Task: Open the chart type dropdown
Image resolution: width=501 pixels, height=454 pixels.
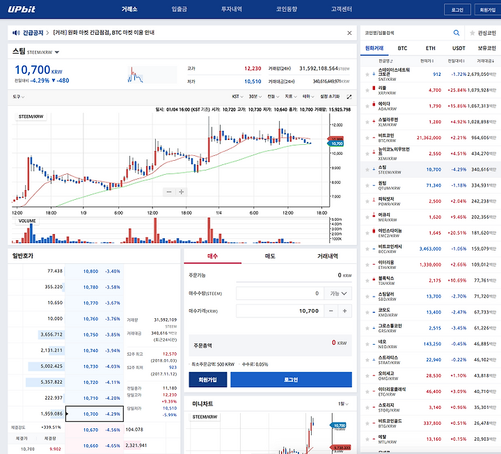Action: (273, 97)
